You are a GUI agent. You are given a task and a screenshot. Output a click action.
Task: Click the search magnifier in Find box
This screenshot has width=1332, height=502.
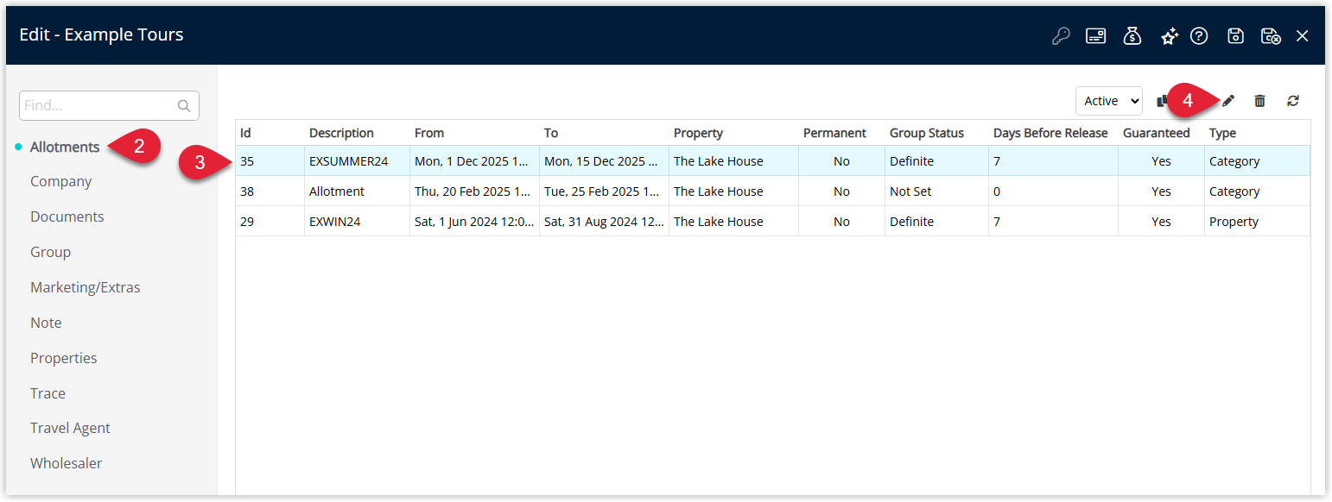click(x=184, y=106)
